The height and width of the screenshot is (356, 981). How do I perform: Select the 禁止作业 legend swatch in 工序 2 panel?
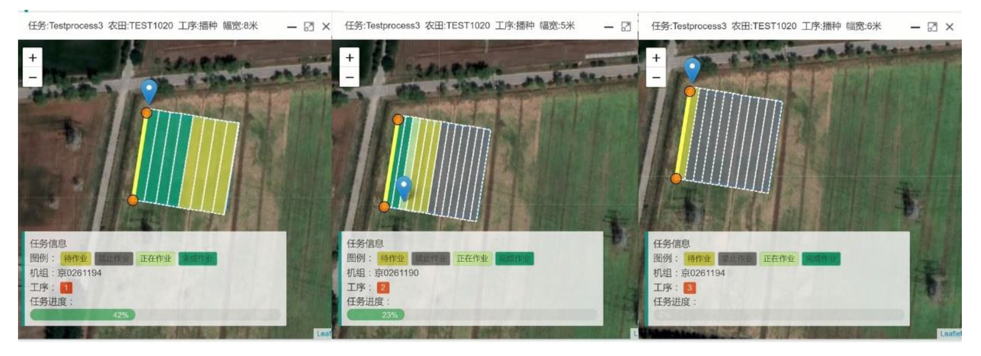431,259
